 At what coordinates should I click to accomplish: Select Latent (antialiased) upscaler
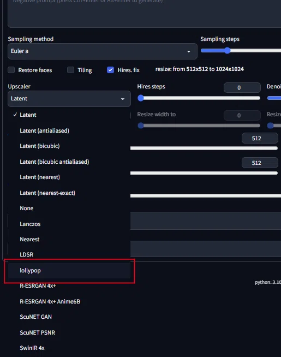click(x=69, y=130)
